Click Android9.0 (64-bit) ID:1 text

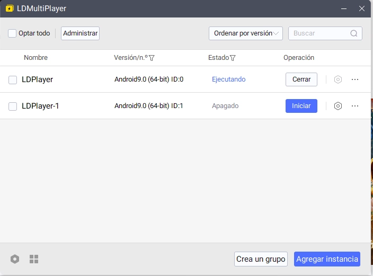(x=149, y=105)
